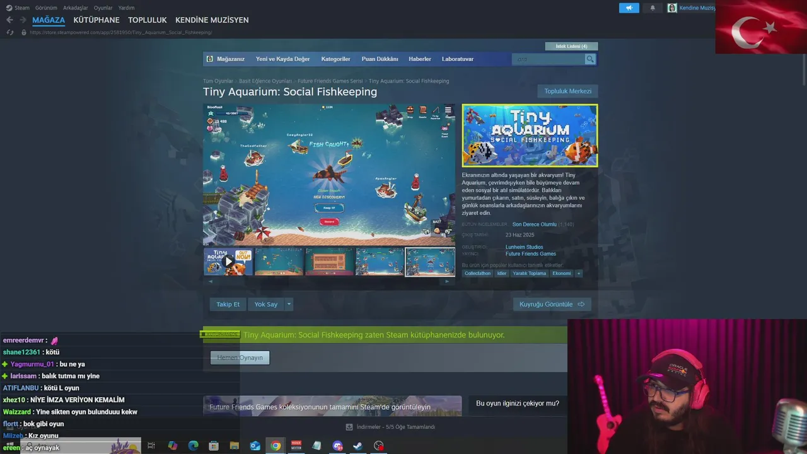Open the Kendine Muzisyen account dropdown

[x=697, y=8]
